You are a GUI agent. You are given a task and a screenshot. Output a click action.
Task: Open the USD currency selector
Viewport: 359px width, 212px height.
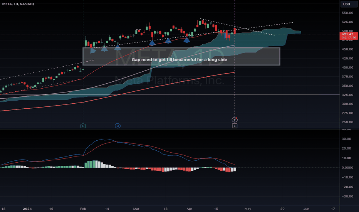pos(349,4)
